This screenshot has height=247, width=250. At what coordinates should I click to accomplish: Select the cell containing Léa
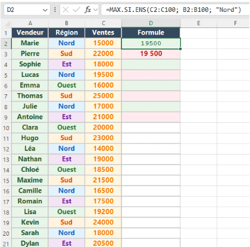(x=30, y=149)
